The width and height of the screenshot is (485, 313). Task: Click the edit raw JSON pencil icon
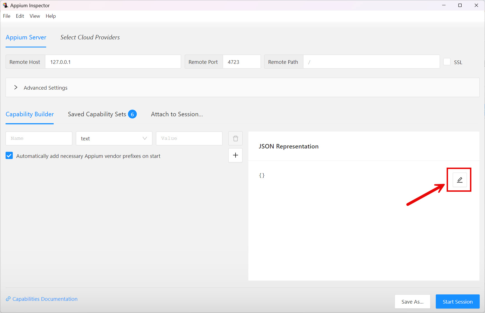pos(460,180)
